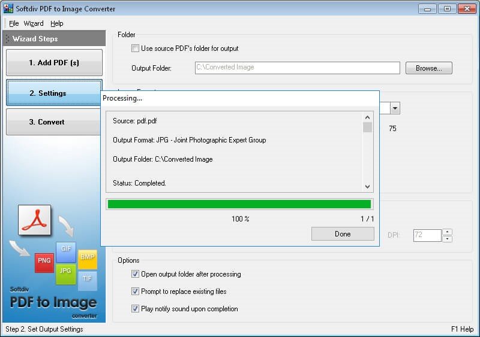Click the quality value '75'
480x337 pixels.
[392, 129]
